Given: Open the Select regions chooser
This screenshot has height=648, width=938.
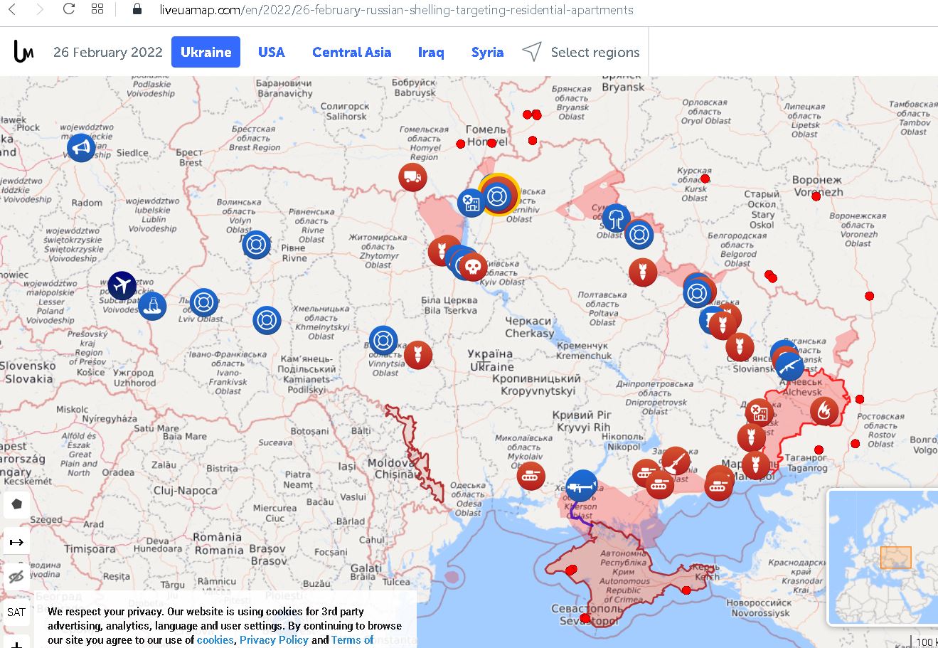Looking at the screenshot, I should click(582, 52).
